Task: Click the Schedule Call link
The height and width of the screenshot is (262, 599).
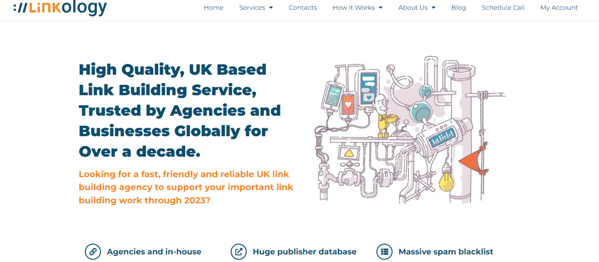Action: coord(503,7)
